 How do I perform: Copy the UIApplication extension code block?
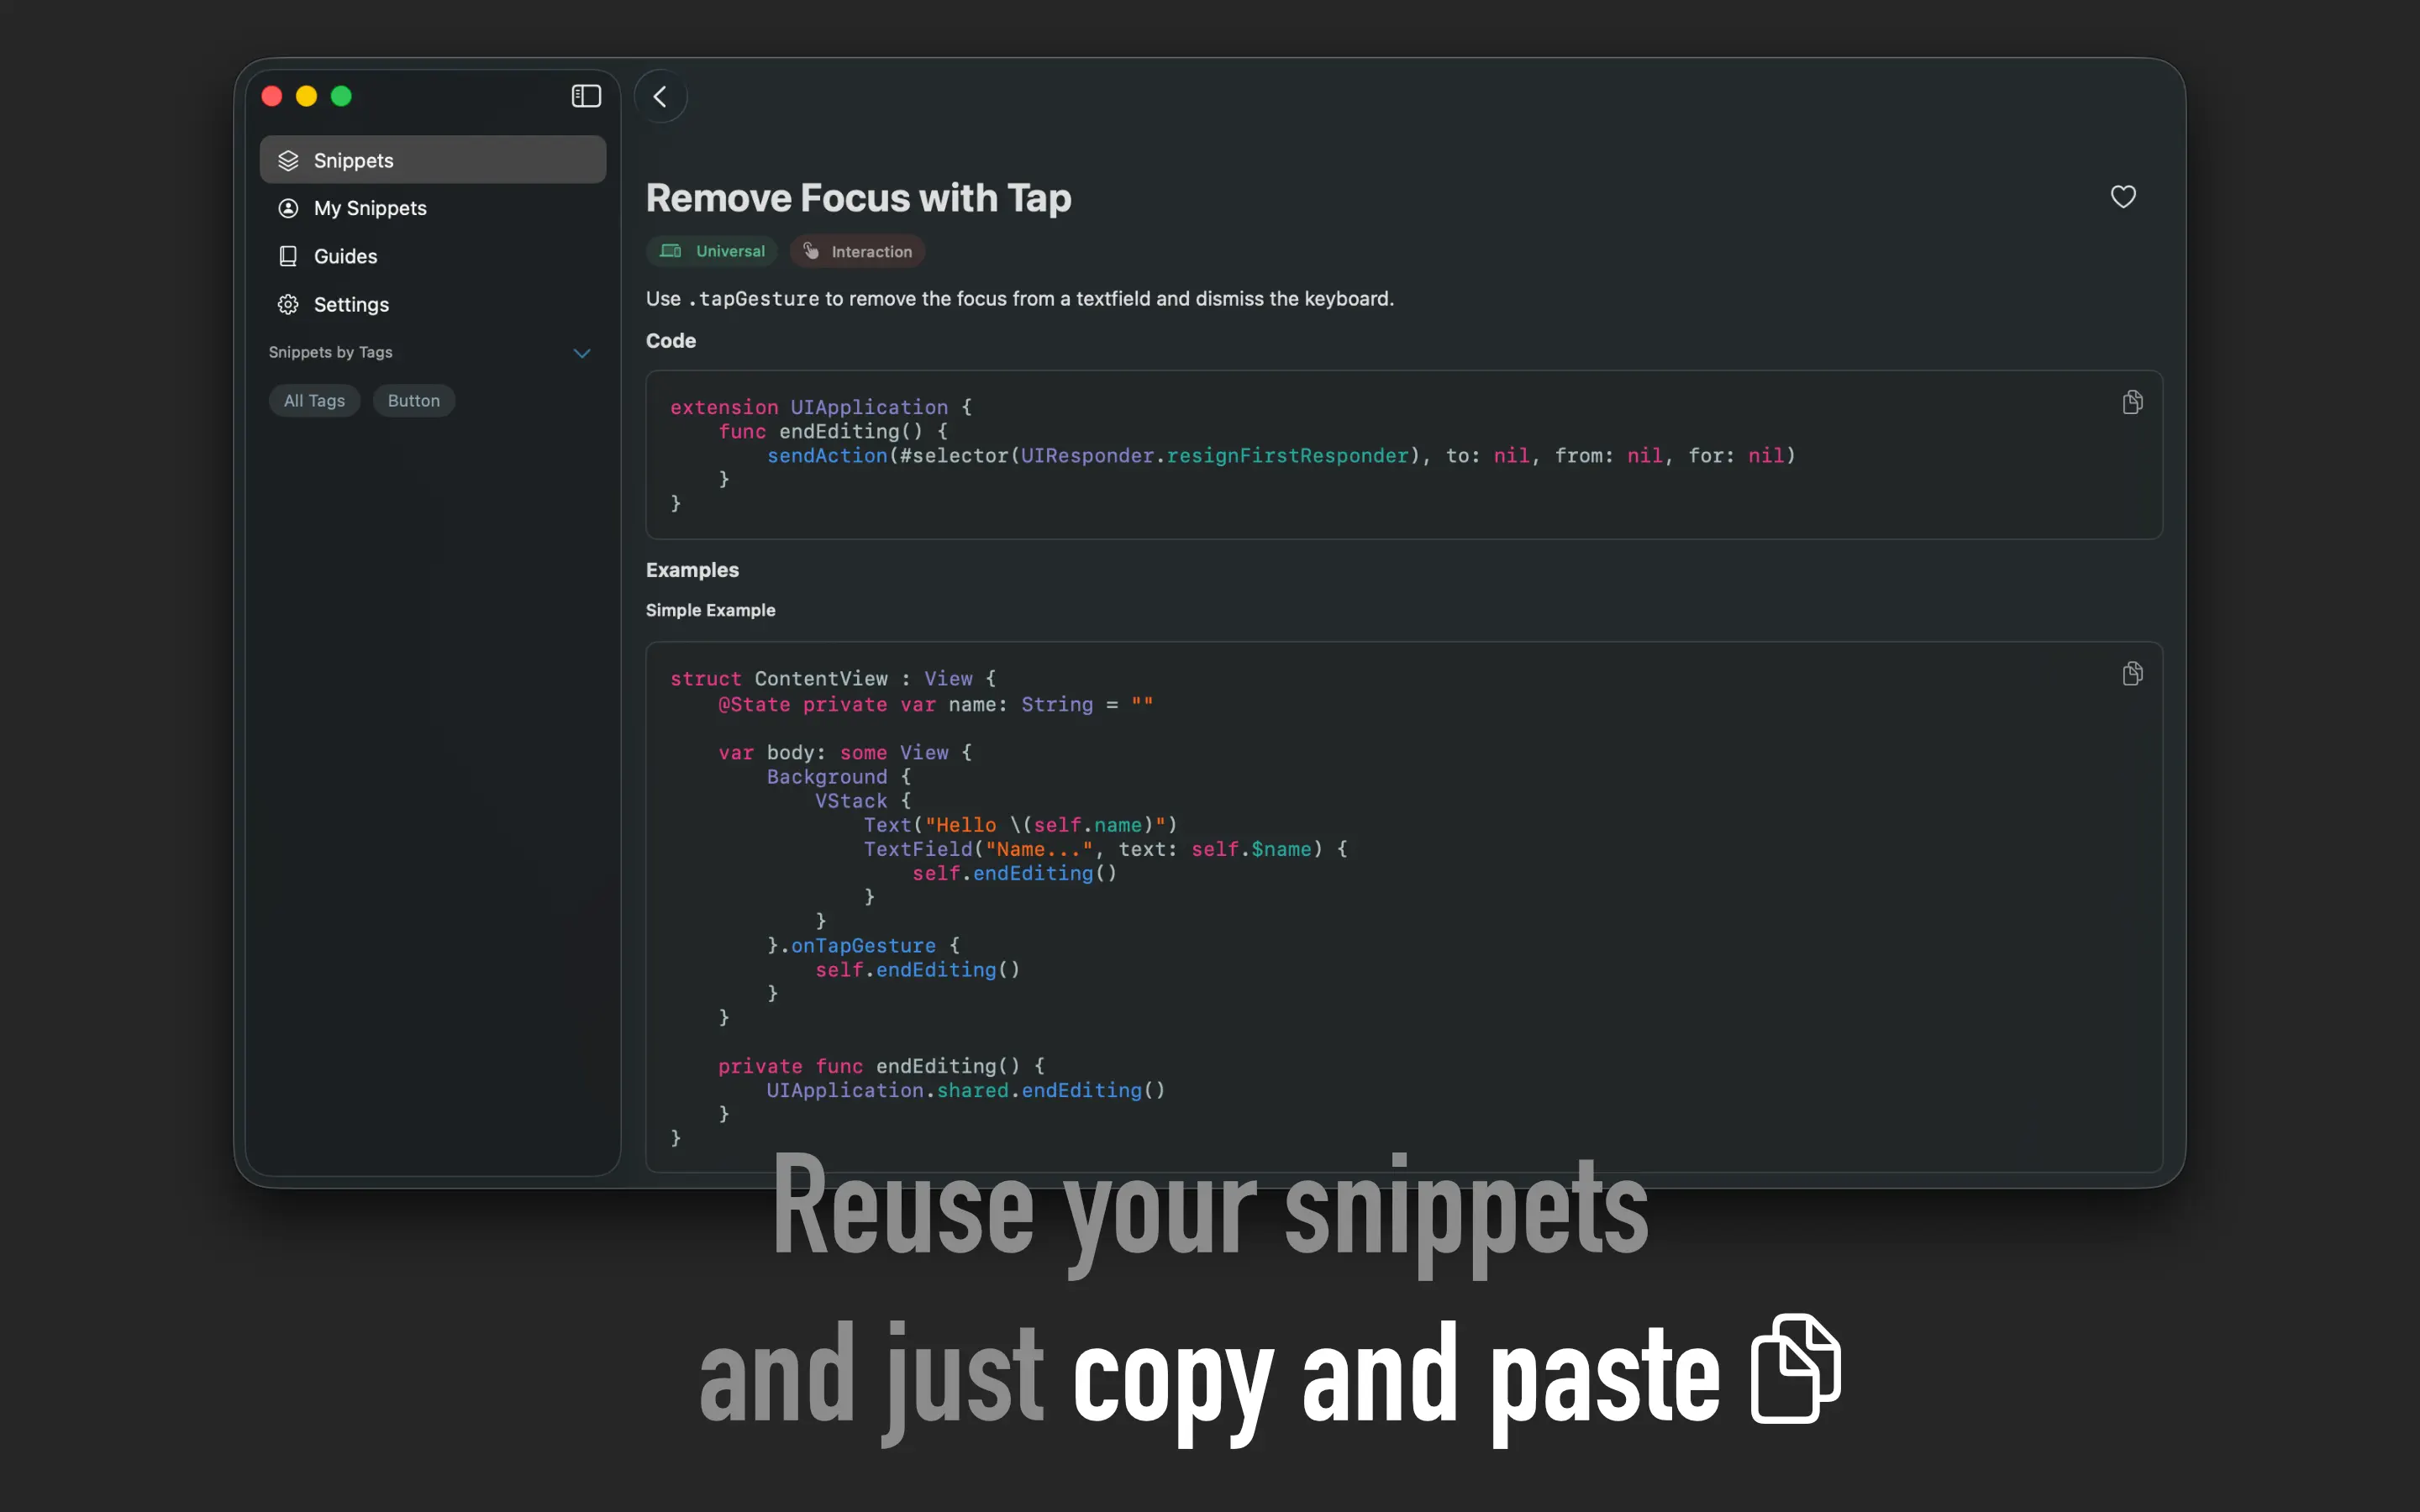[2131, 402]
